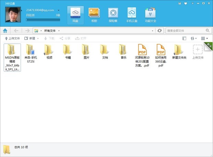Switch to the 相册 album tab
The height and width of the screenshot is (157, 213).
point(94,15)
